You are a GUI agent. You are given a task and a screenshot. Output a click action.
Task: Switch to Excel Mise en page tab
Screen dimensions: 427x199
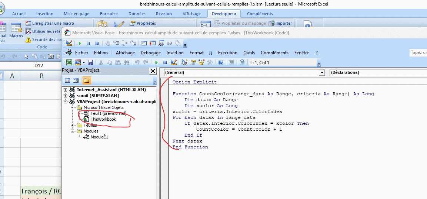tap(77, 14)
